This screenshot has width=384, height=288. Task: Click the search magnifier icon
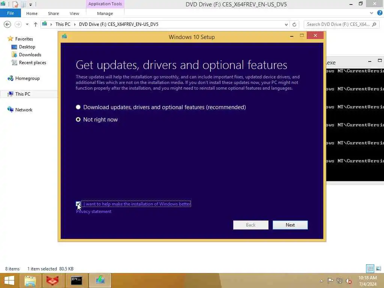pos(374,24)
